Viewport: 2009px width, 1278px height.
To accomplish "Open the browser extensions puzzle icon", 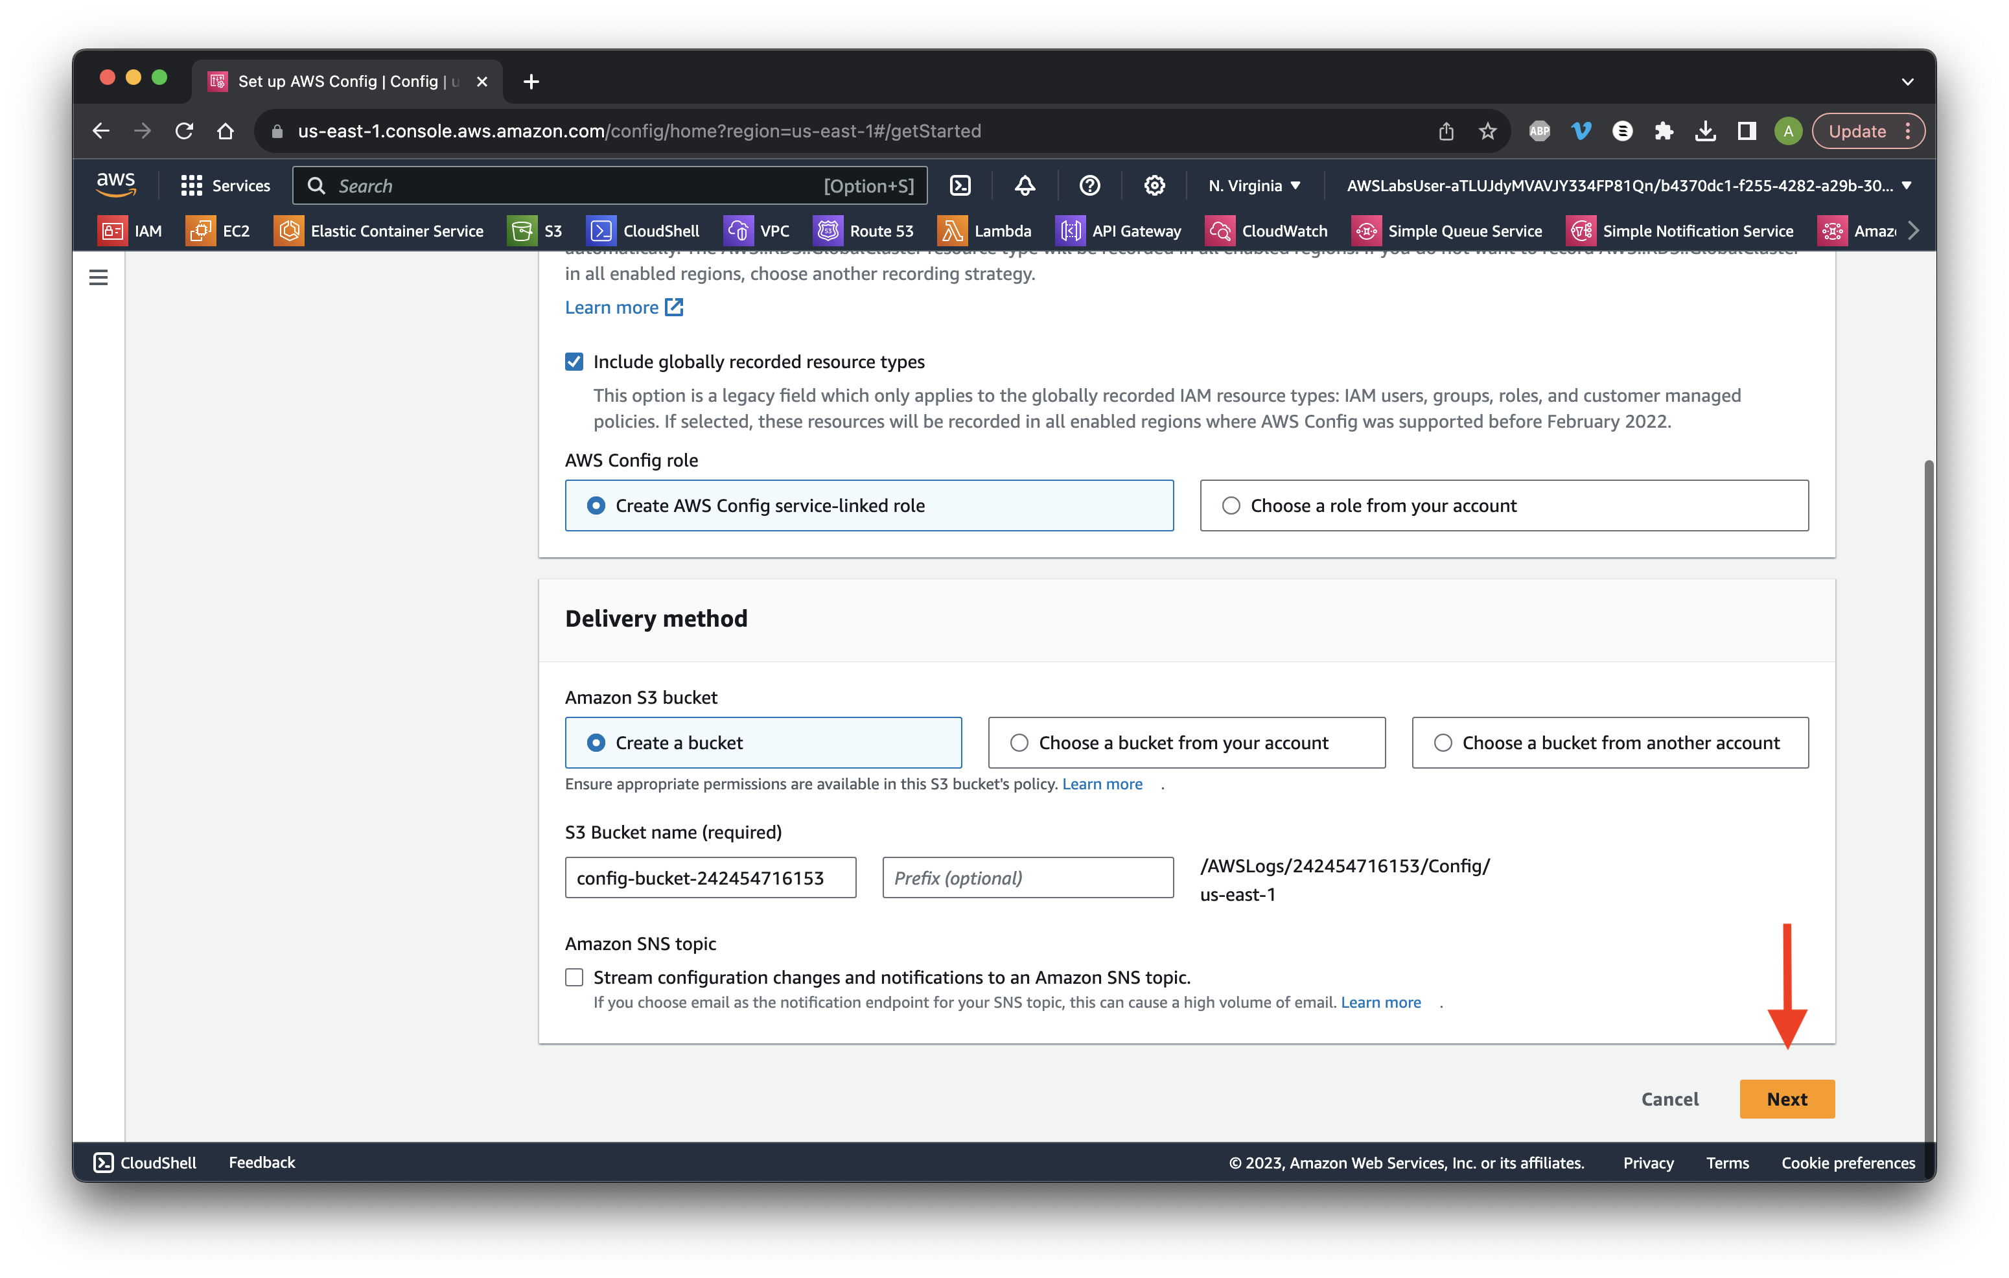I will [1664, 131].
